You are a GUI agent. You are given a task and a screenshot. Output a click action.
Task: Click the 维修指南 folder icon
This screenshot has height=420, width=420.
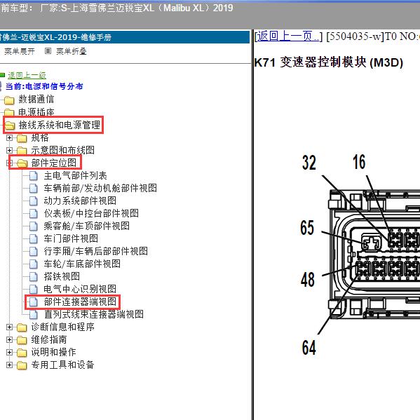[22, 340]
